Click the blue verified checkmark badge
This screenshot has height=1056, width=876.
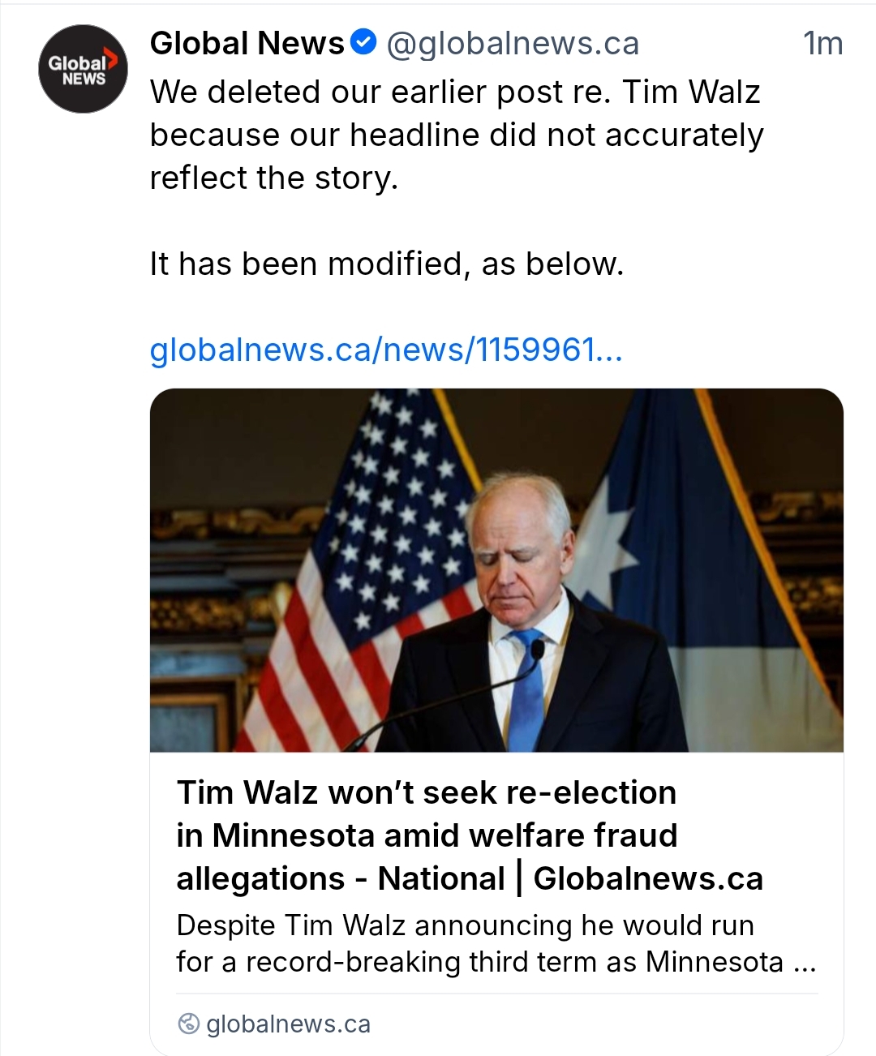point(364,42)
